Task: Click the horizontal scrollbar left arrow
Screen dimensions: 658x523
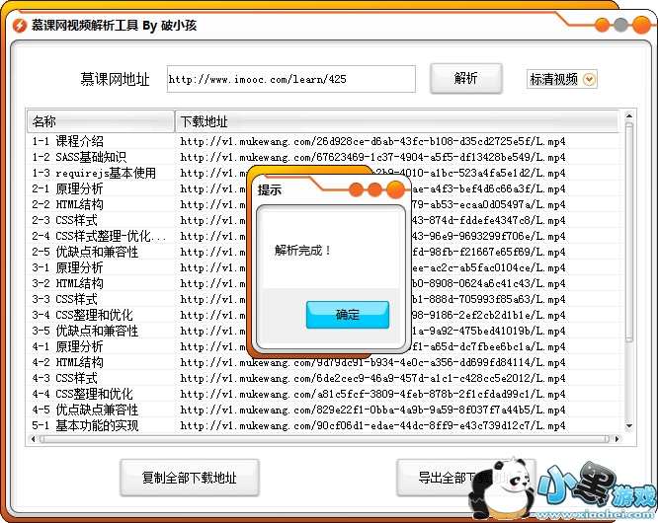Action: click(x=34, y=439)
